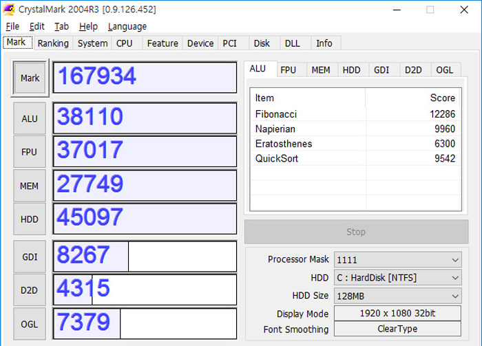Show HDD score details tab

[352, 70]
